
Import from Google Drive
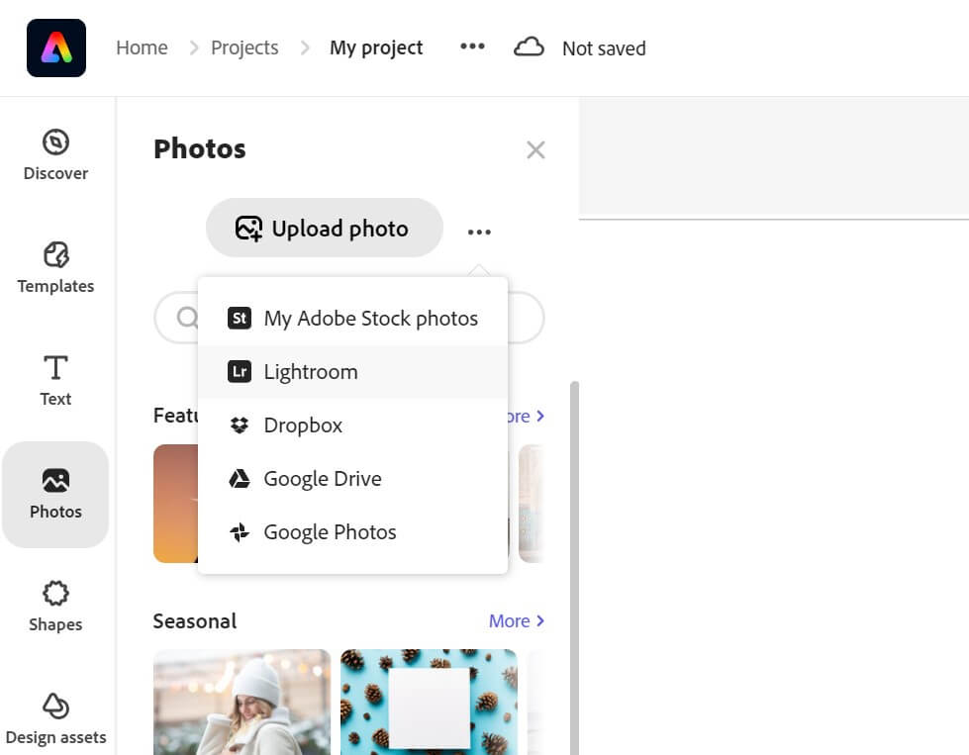(x=323, y=479)
